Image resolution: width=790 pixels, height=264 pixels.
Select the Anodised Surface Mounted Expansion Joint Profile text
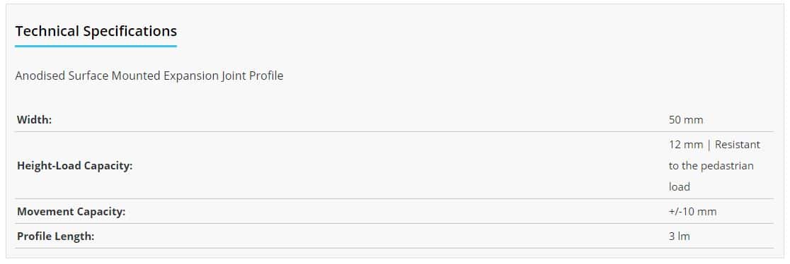coord(149,76)
